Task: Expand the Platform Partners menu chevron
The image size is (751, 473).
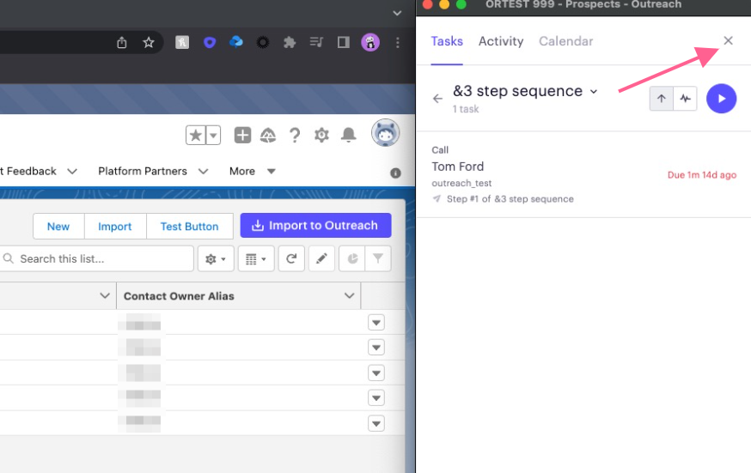Action: [204, 172]
